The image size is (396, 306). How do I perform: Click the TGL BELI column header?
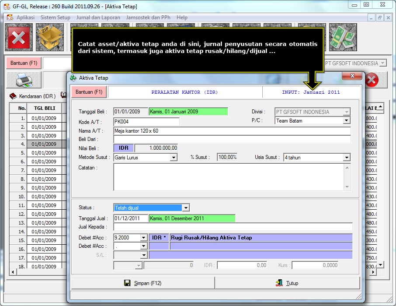(x=45, y=108)
